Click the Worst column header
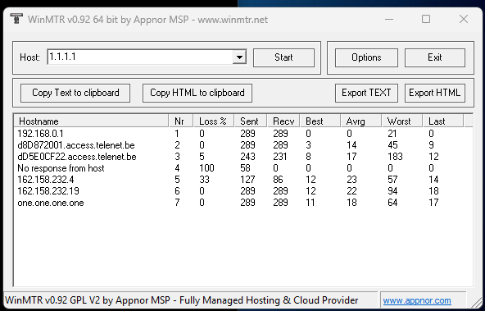The width and height of the screenshot is (485, 311). point(402,121)
